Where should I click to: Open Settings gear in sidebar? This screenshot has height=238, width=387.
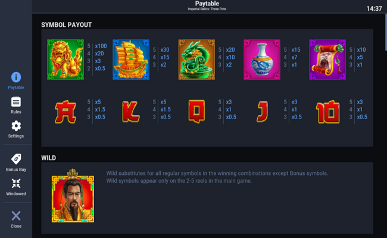point(16,126)
